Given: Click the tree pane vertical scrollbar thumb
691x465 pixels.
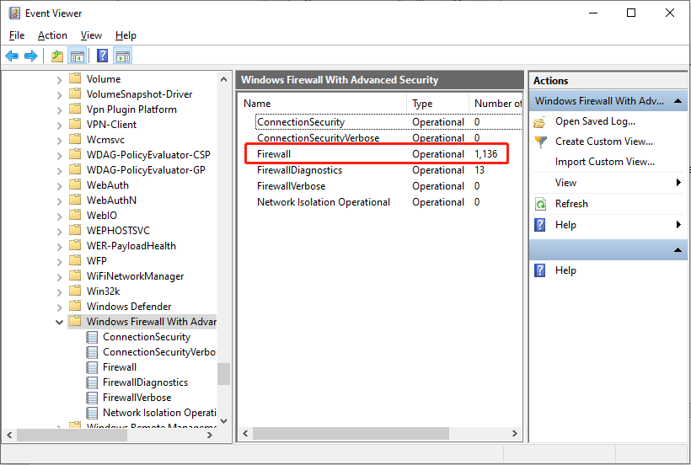Looking at the screenshot, I should [224, 374].
